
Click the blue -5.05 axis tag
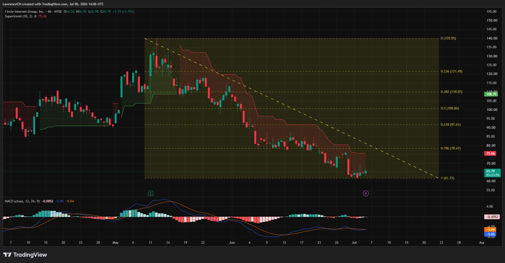coord(490,234)
